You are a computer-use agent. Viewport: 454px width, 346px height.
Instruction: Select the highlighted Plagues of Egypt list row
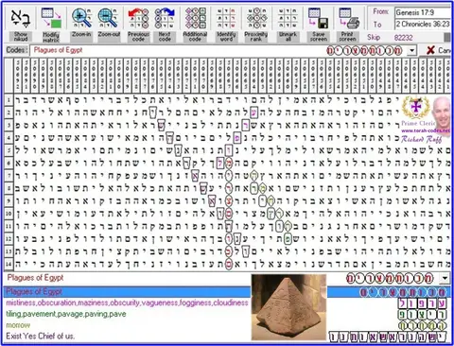coord(227,292)
